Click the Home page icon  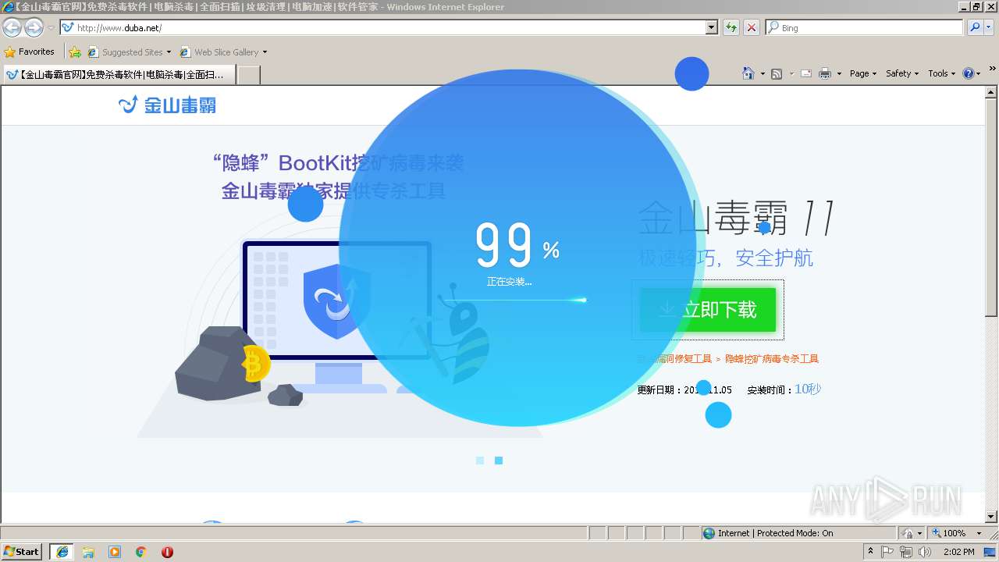point(748,73)
